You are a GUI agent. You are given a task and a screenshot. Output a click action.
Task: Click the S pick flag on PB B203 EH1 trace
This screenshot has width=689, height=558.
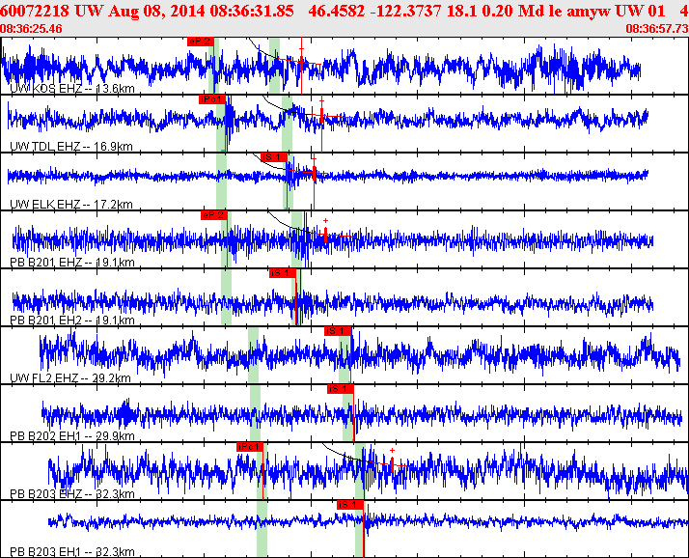(349, 504)
